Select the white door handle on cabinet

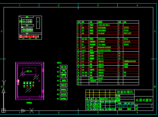pyautogui.click(x=18, y=82)
